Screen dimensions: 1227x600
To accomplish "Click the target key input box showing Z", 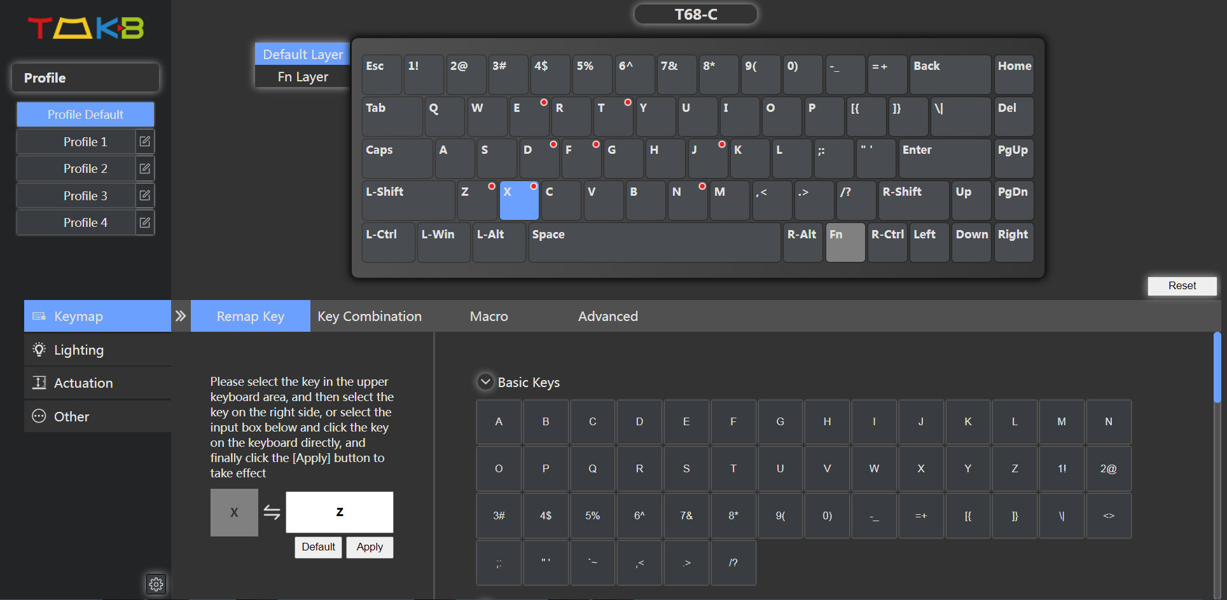I will point(339,512).
